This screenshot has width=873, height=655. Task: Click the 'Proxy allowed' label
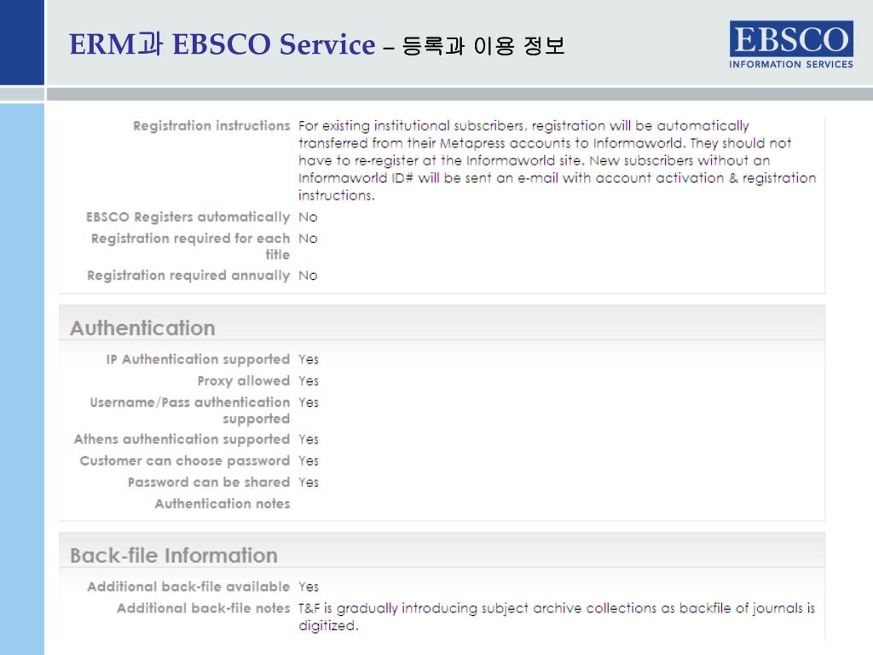click(244, 381)
